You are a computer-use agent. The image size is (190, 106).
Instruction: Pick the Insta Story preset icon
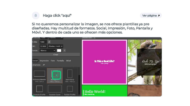[x=70, y=74]
